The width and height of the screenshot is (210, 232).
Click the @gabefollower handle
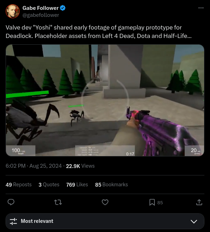tap(41, 15)
